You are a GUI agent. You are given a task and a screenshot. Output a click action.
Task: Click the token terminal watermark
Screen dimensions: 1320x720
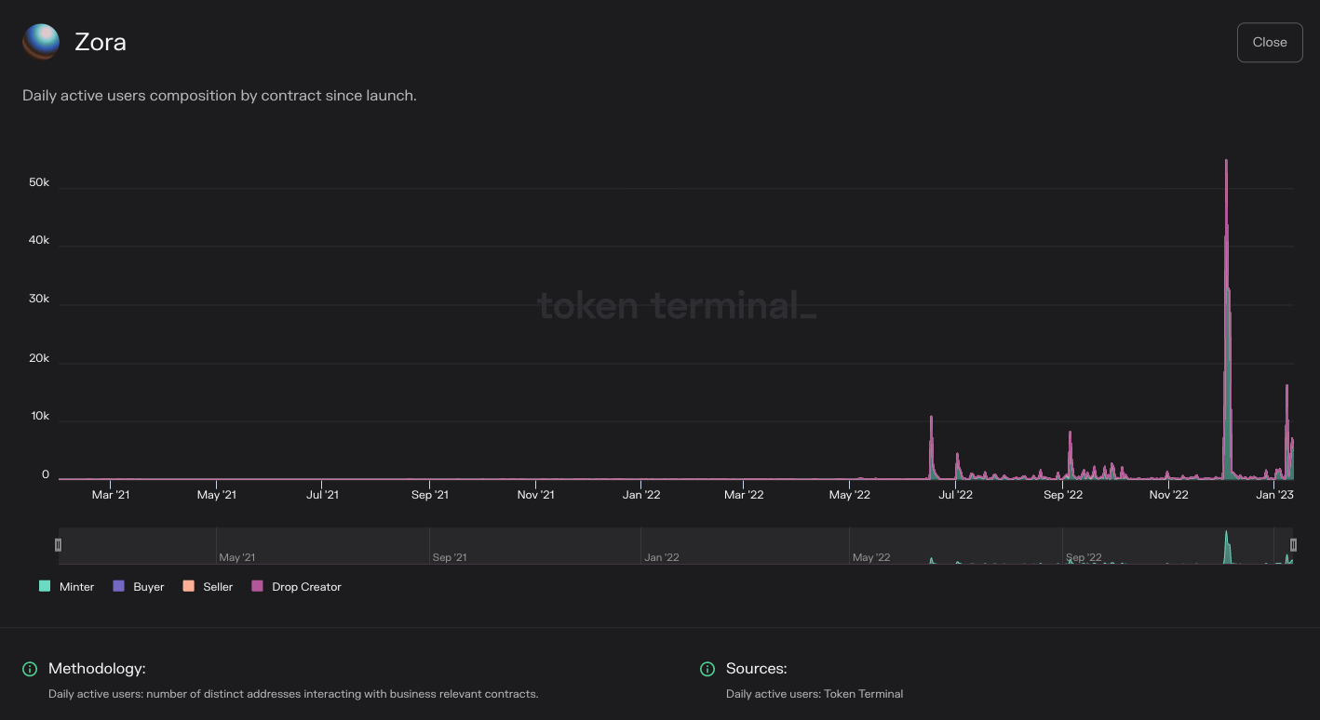tap(677, 305)
